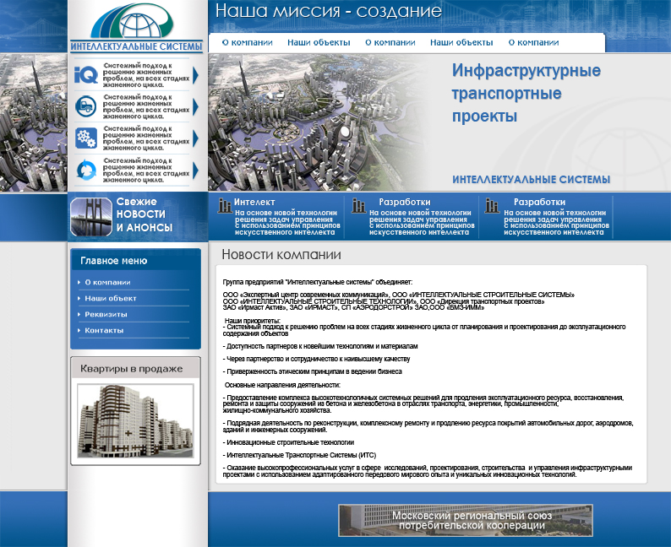Expand the arrow next to the gears row
The width and height of the screenshot is (671, 547).
(195, 138)
